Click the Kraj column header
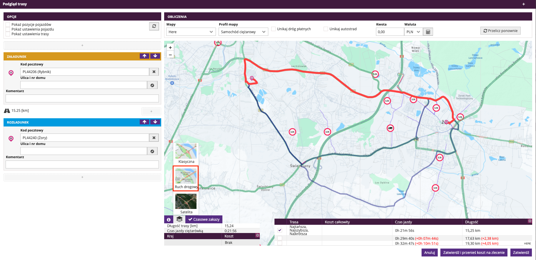The height and width of the screenshot is (260, 536). [x=193, y=236]
